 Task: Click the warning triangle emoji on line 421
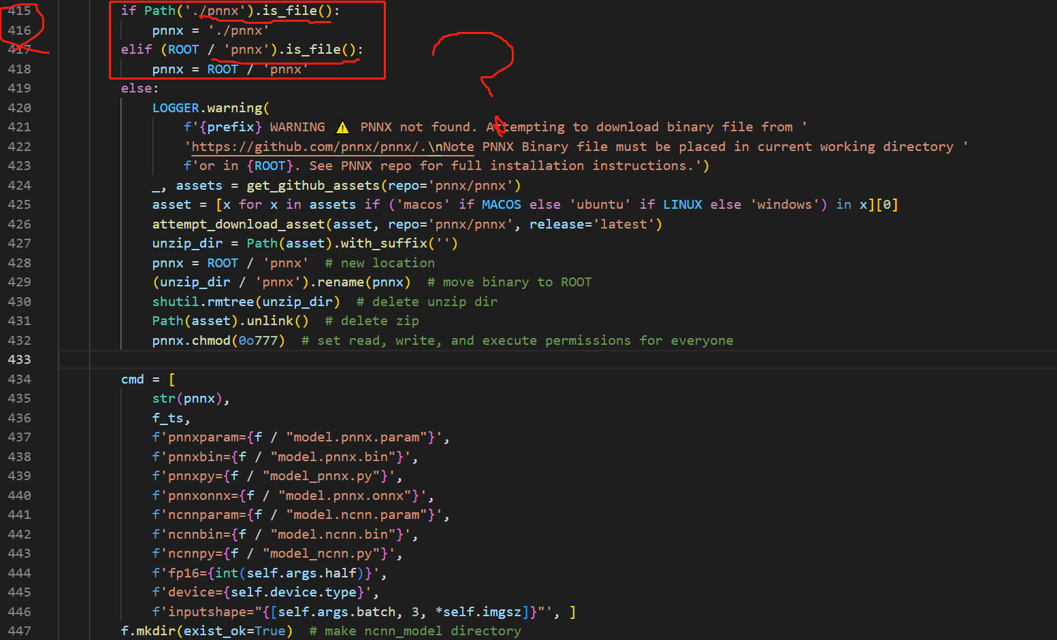coord(343,127)
